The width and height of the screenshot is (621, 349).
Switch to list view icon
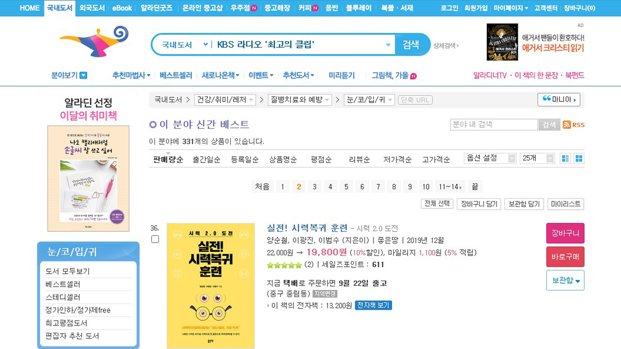[565, 158]
